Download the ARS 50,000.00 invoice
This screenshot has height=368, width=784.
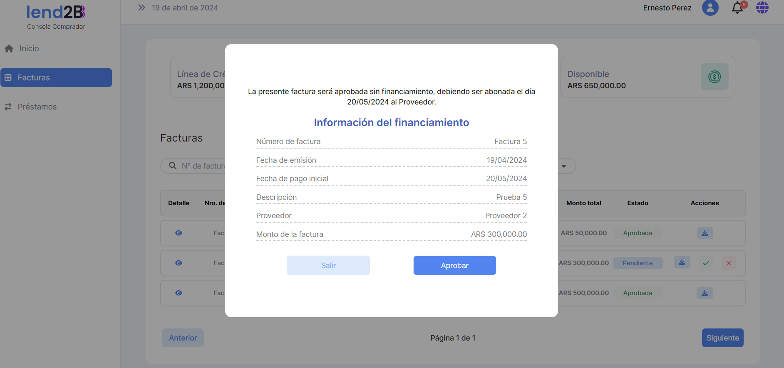click(x=705, y=233)
